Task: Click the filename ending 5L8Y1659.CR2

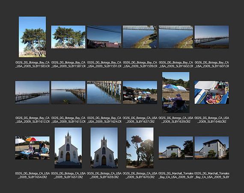Action: click(104, 175)
